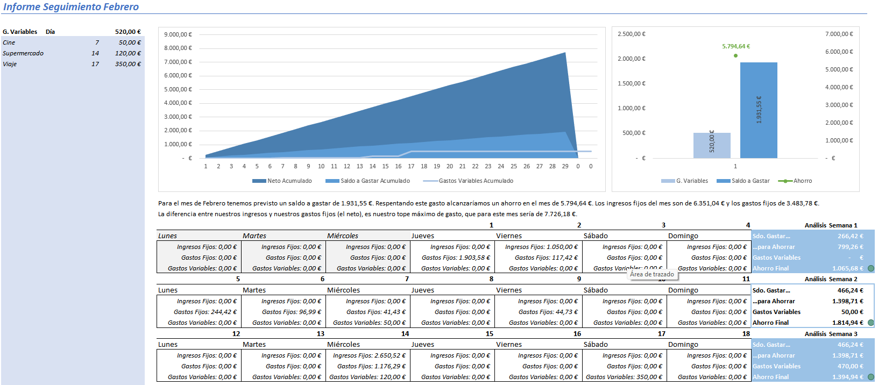This screenshot has height=385, width=878.
Task: Select Gastos Fijos 1.903,58 € cell on Jueves
Action: (x=452, y=258)
